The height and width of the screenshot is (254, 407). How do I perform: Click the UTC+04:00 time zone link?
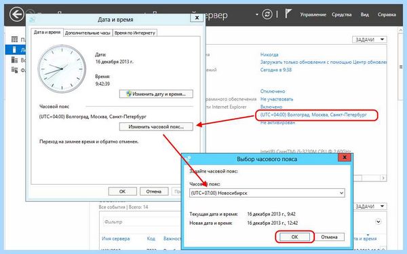[x=313, y=115]
